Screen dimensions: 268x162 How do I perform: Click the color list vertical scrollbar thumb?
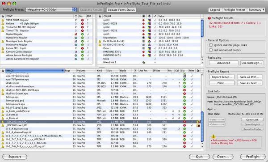pyautogui.click(x=202, y=28)
